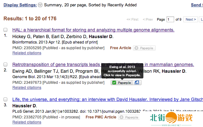Open the Life, the universe, and everything article
Screen dimensions: 203x127
point(95,99)
